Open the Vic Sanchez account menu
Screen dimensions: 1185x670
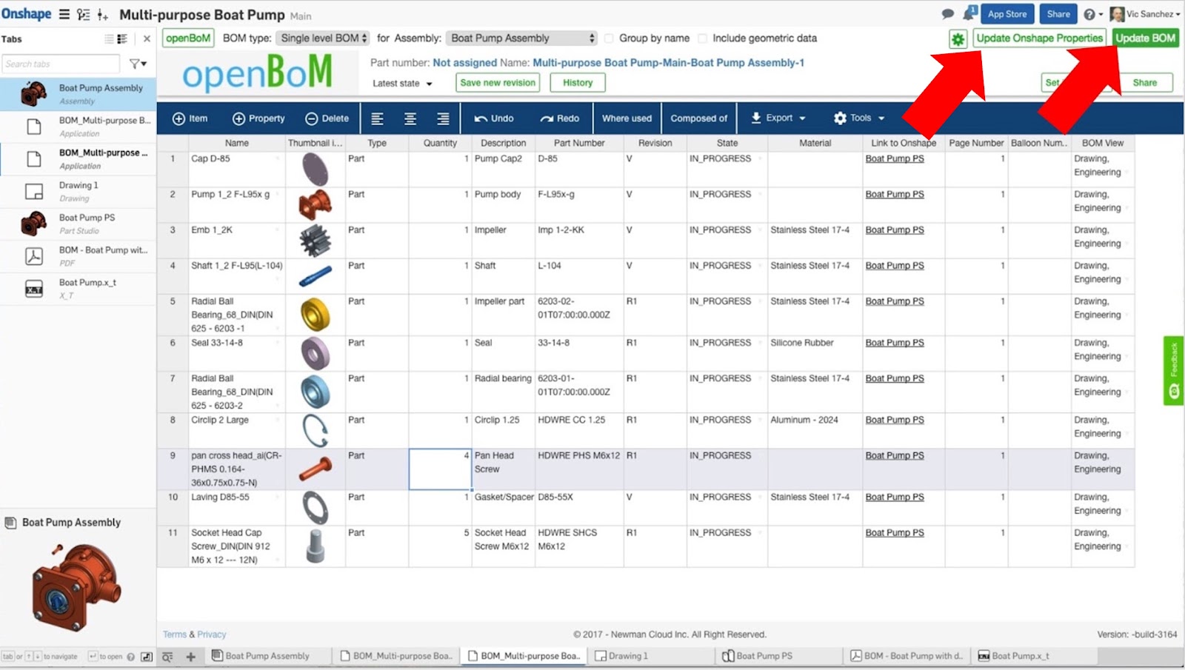(x=1145, y=14)
